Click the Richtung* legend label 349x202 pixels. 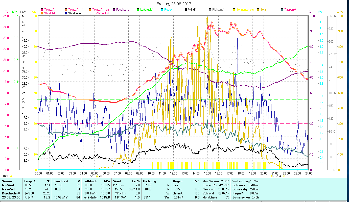coord(218,10)
